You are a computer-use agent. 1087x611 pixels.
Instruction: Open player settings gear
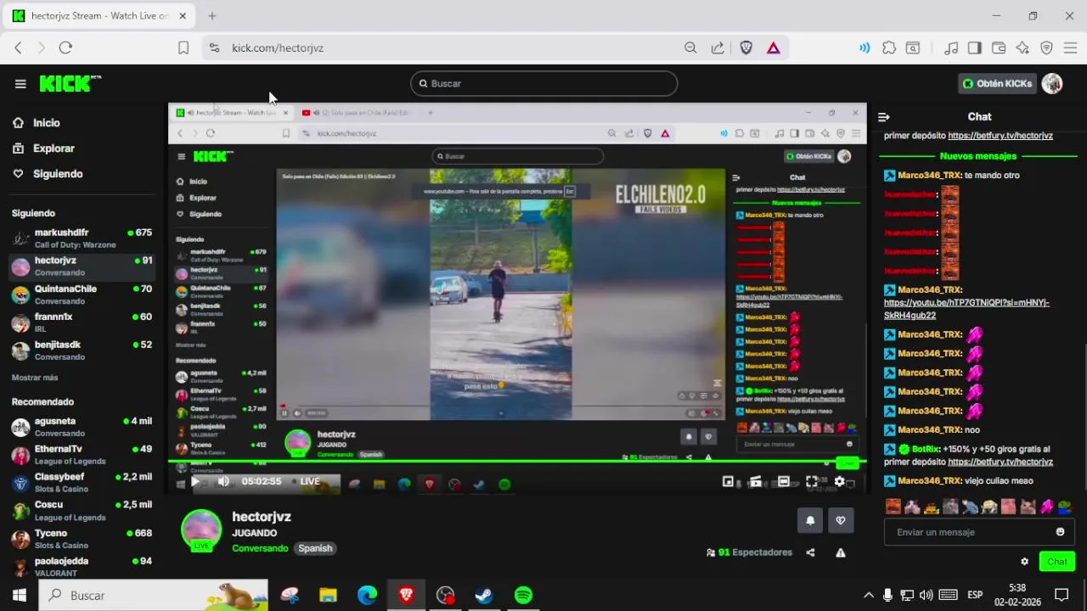tap(840, 482)
